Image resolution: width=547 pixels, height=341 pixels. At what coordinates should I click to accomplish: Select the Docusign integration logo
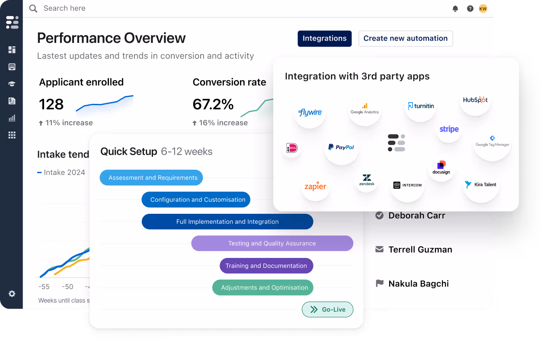(x=441, y=167)
